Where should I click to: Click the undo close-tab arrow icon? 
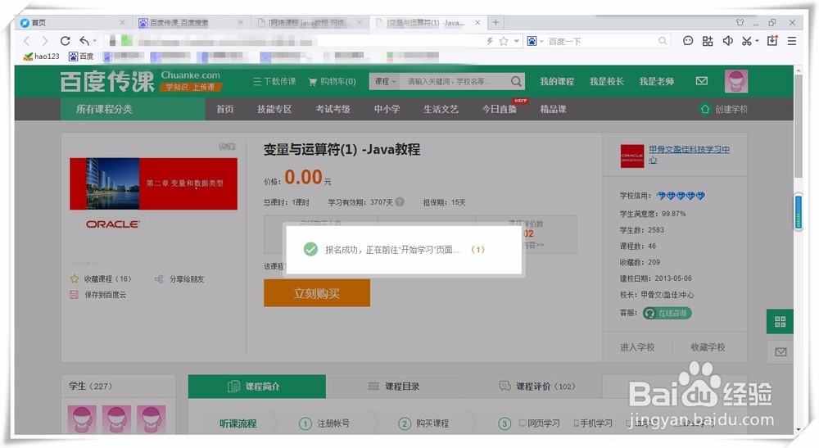tap(84, 41)
